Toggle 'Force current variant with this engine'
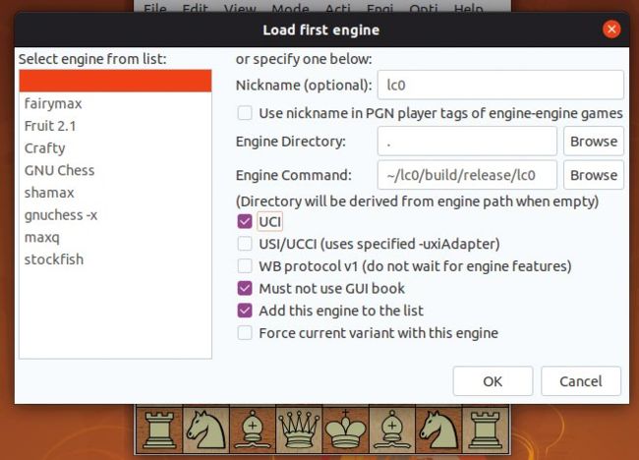 245,333
